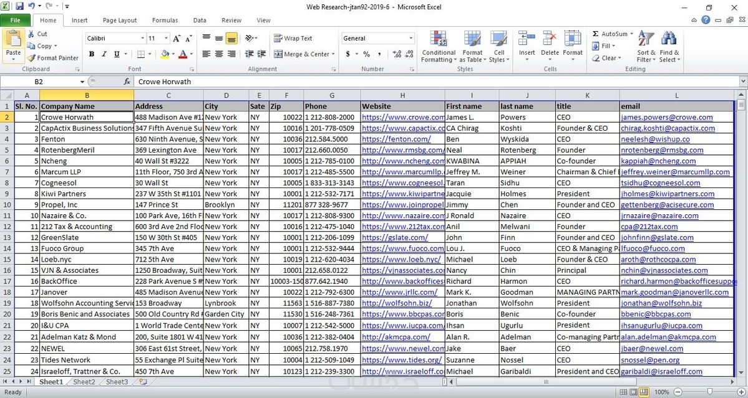Open the Sheet3 worksheet tab
This screenshot has width=748, height=398.
point(117,382)
